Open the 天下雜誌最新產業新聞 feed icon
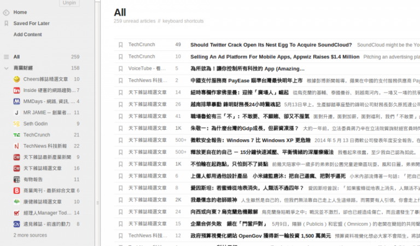The height and width of the screenshot is (246, 420). [16, 157]
